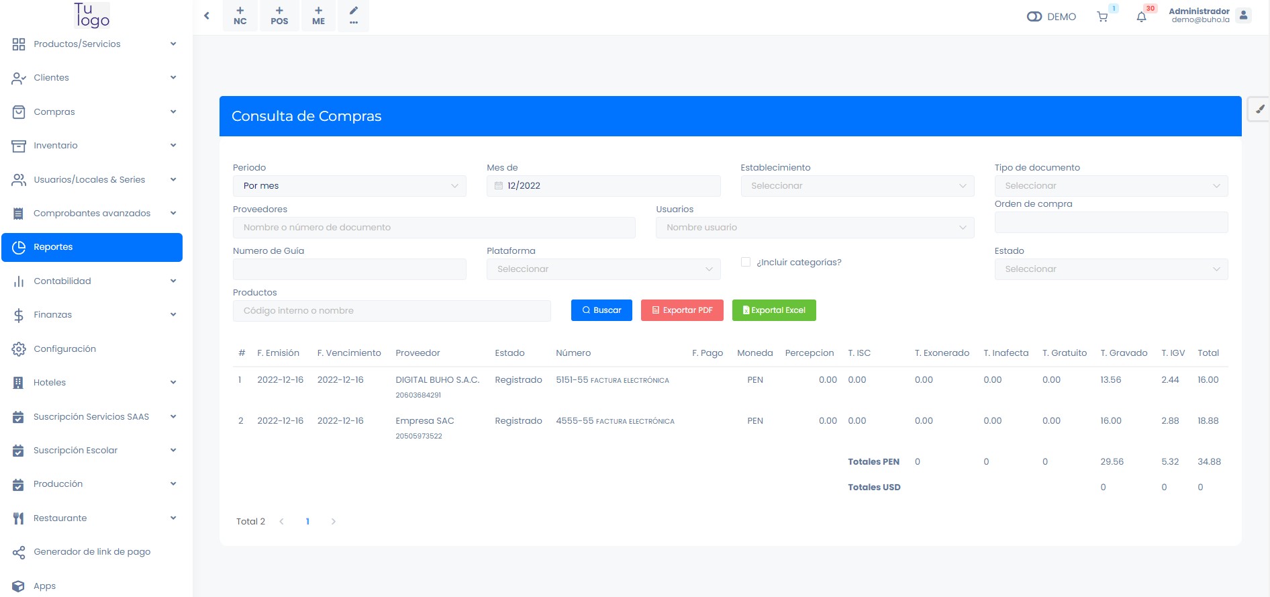Open the Reportes menu item
This screenshot has height=597, width=1270.
[x=93, y=247]
